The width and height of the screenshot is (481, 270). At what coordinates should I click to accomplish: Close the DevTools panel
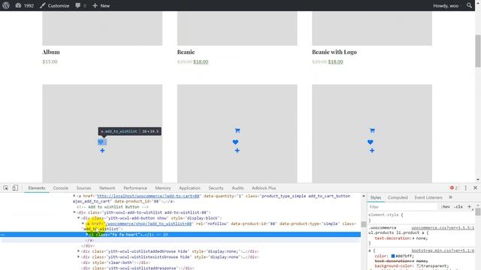pyautogui.click(x=476, y=188)
